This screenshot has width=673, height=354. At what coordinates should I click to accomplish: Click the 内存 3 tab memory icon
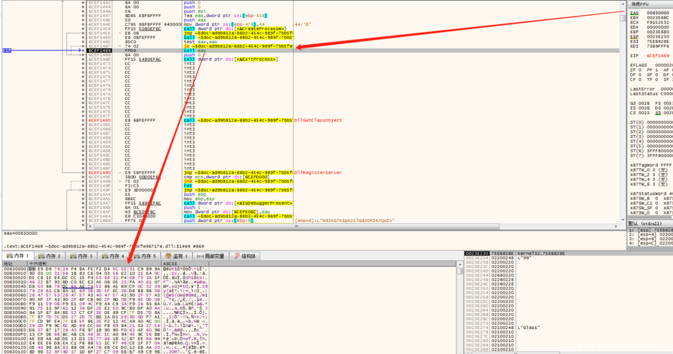pyautogui.click(x=73, y=256)
